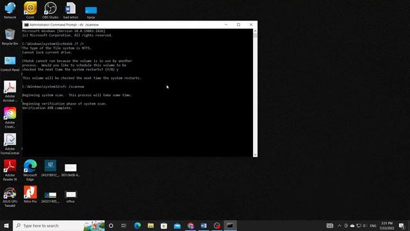This screenshot has height=231, width=410.
Task: Show hidden system tray icons
Action: click(340, 225)
